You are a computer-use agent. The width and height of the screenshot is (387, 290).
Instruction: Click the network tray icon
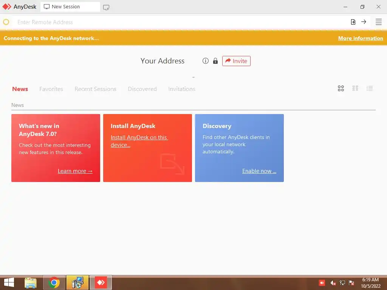[x=342, y=283]
